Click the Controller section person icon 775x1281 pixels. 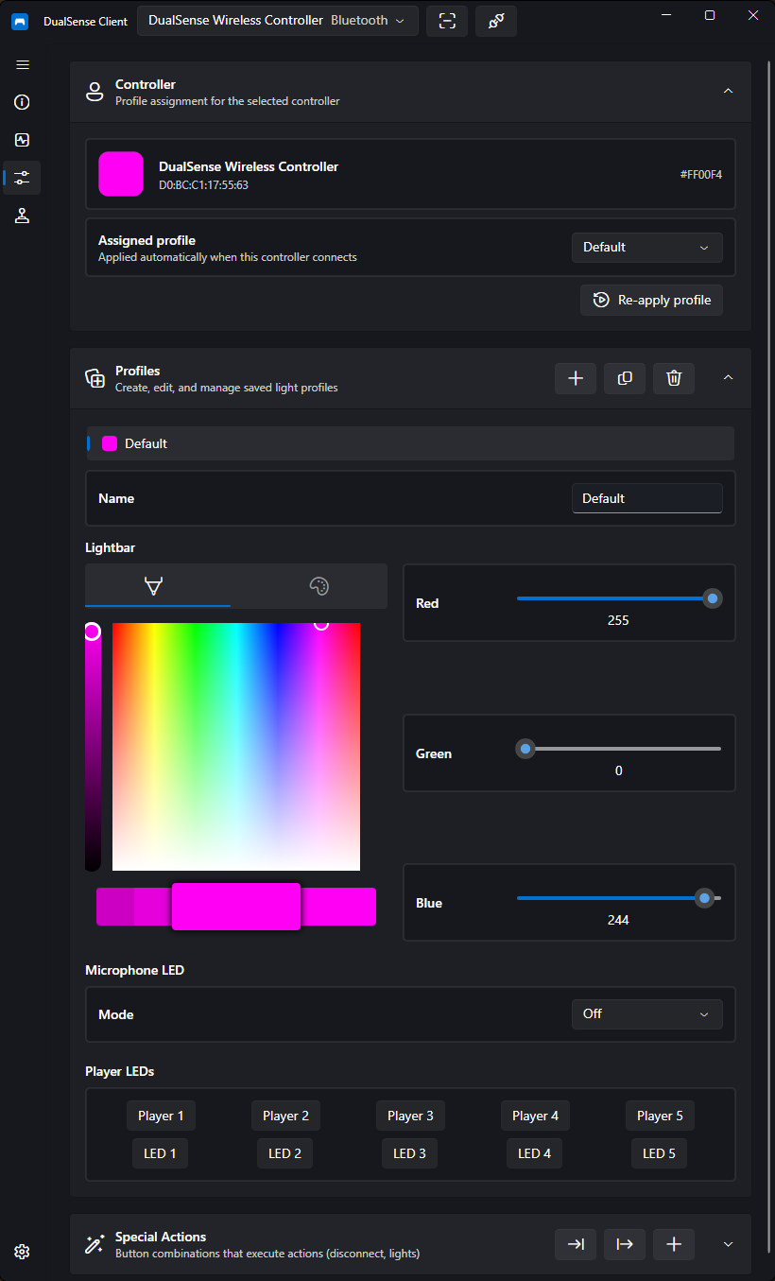(95, 92)
